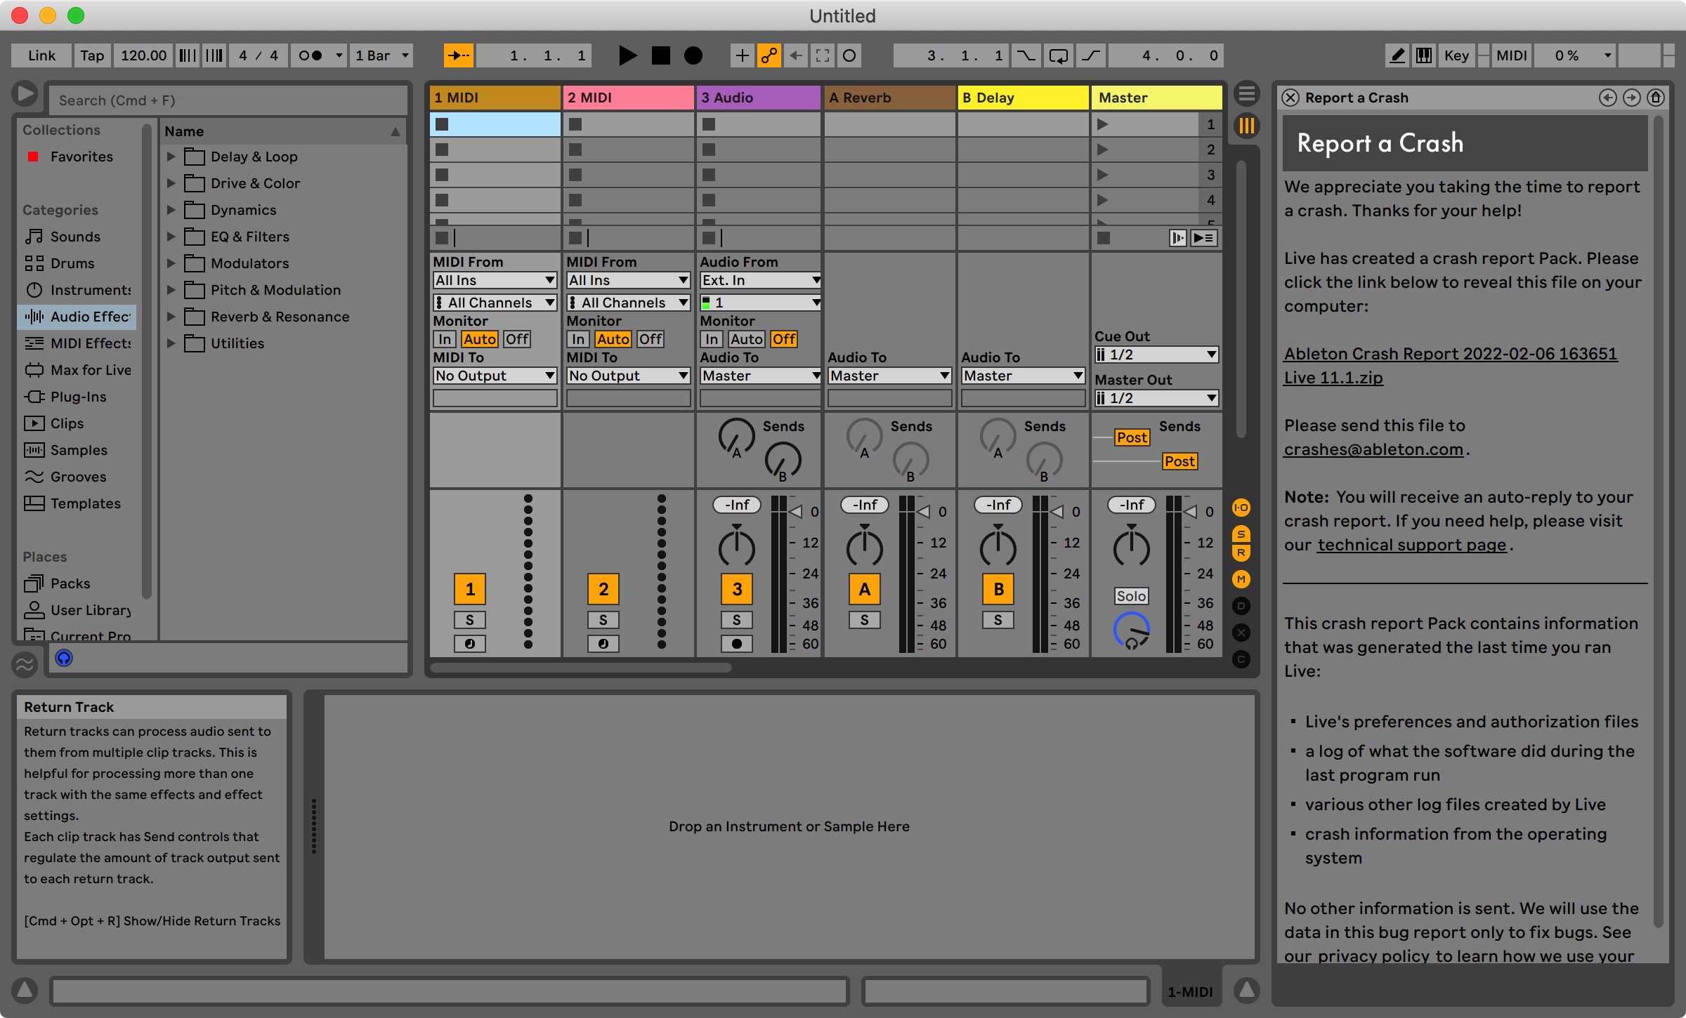Screen dimensions: 1686x1018
Task: Click the Stop transport button
Action: [x=660, y=55]
